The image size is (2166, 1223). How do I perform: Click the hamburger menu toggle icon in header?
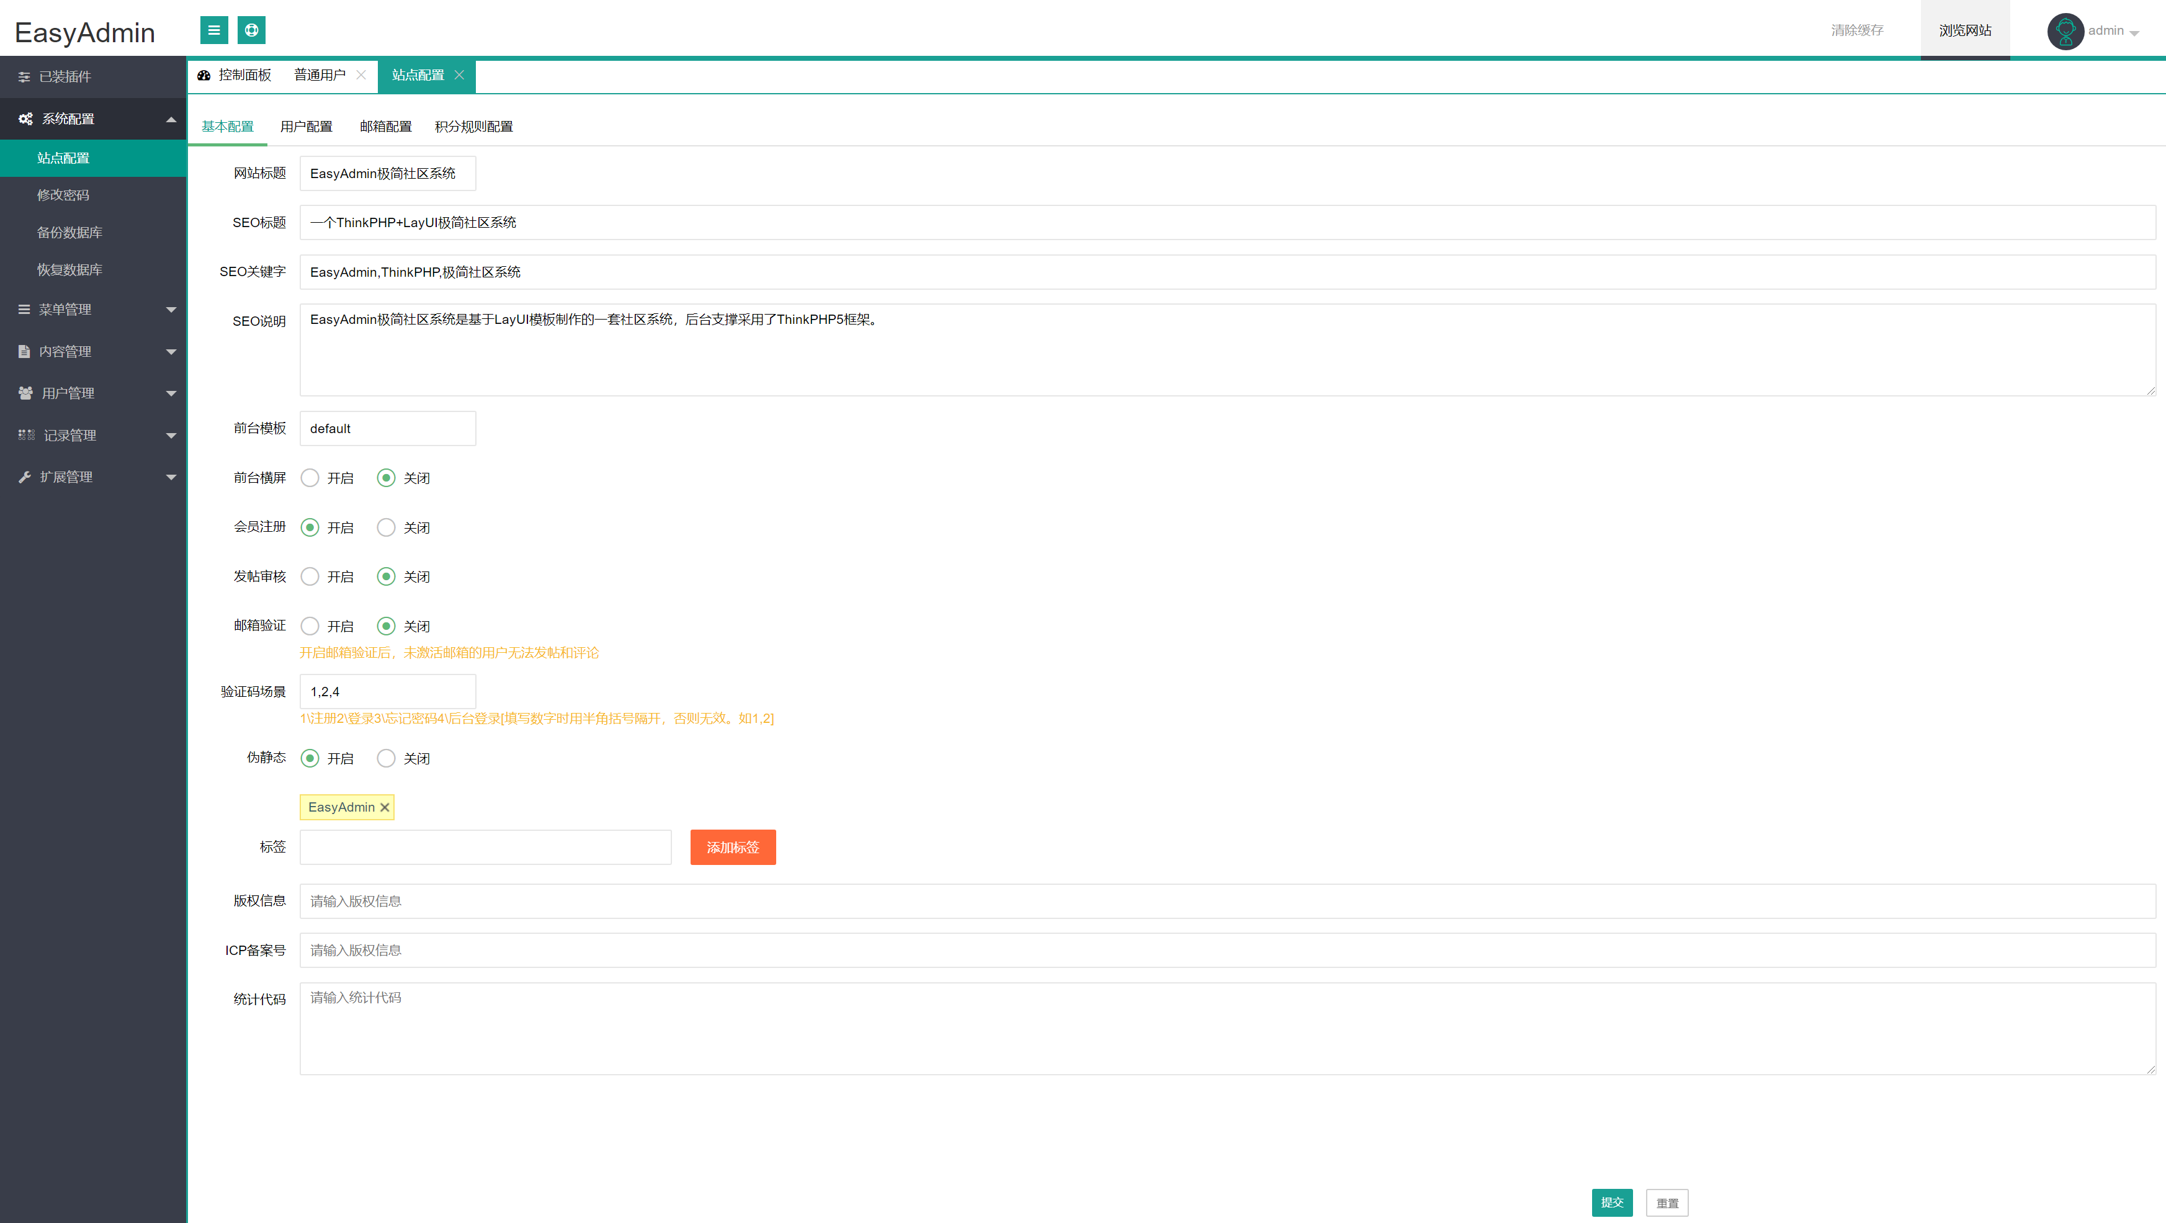213,30
